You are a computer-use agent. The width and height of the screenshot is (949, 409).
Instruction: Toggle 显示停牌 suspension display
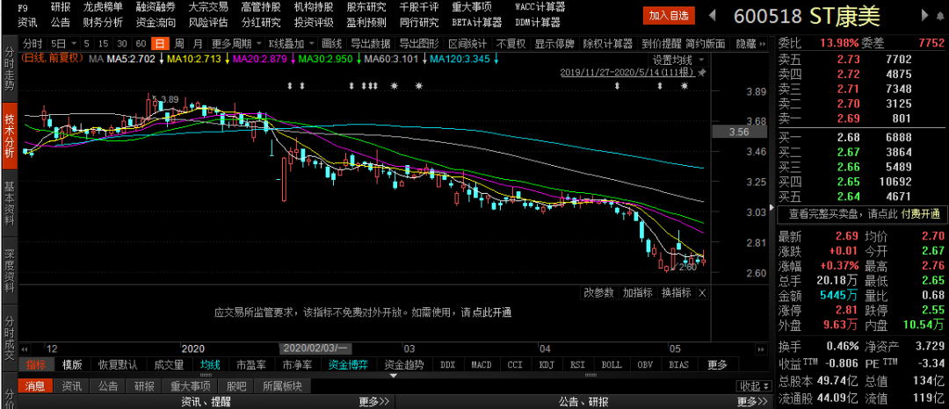pos(556,44)
